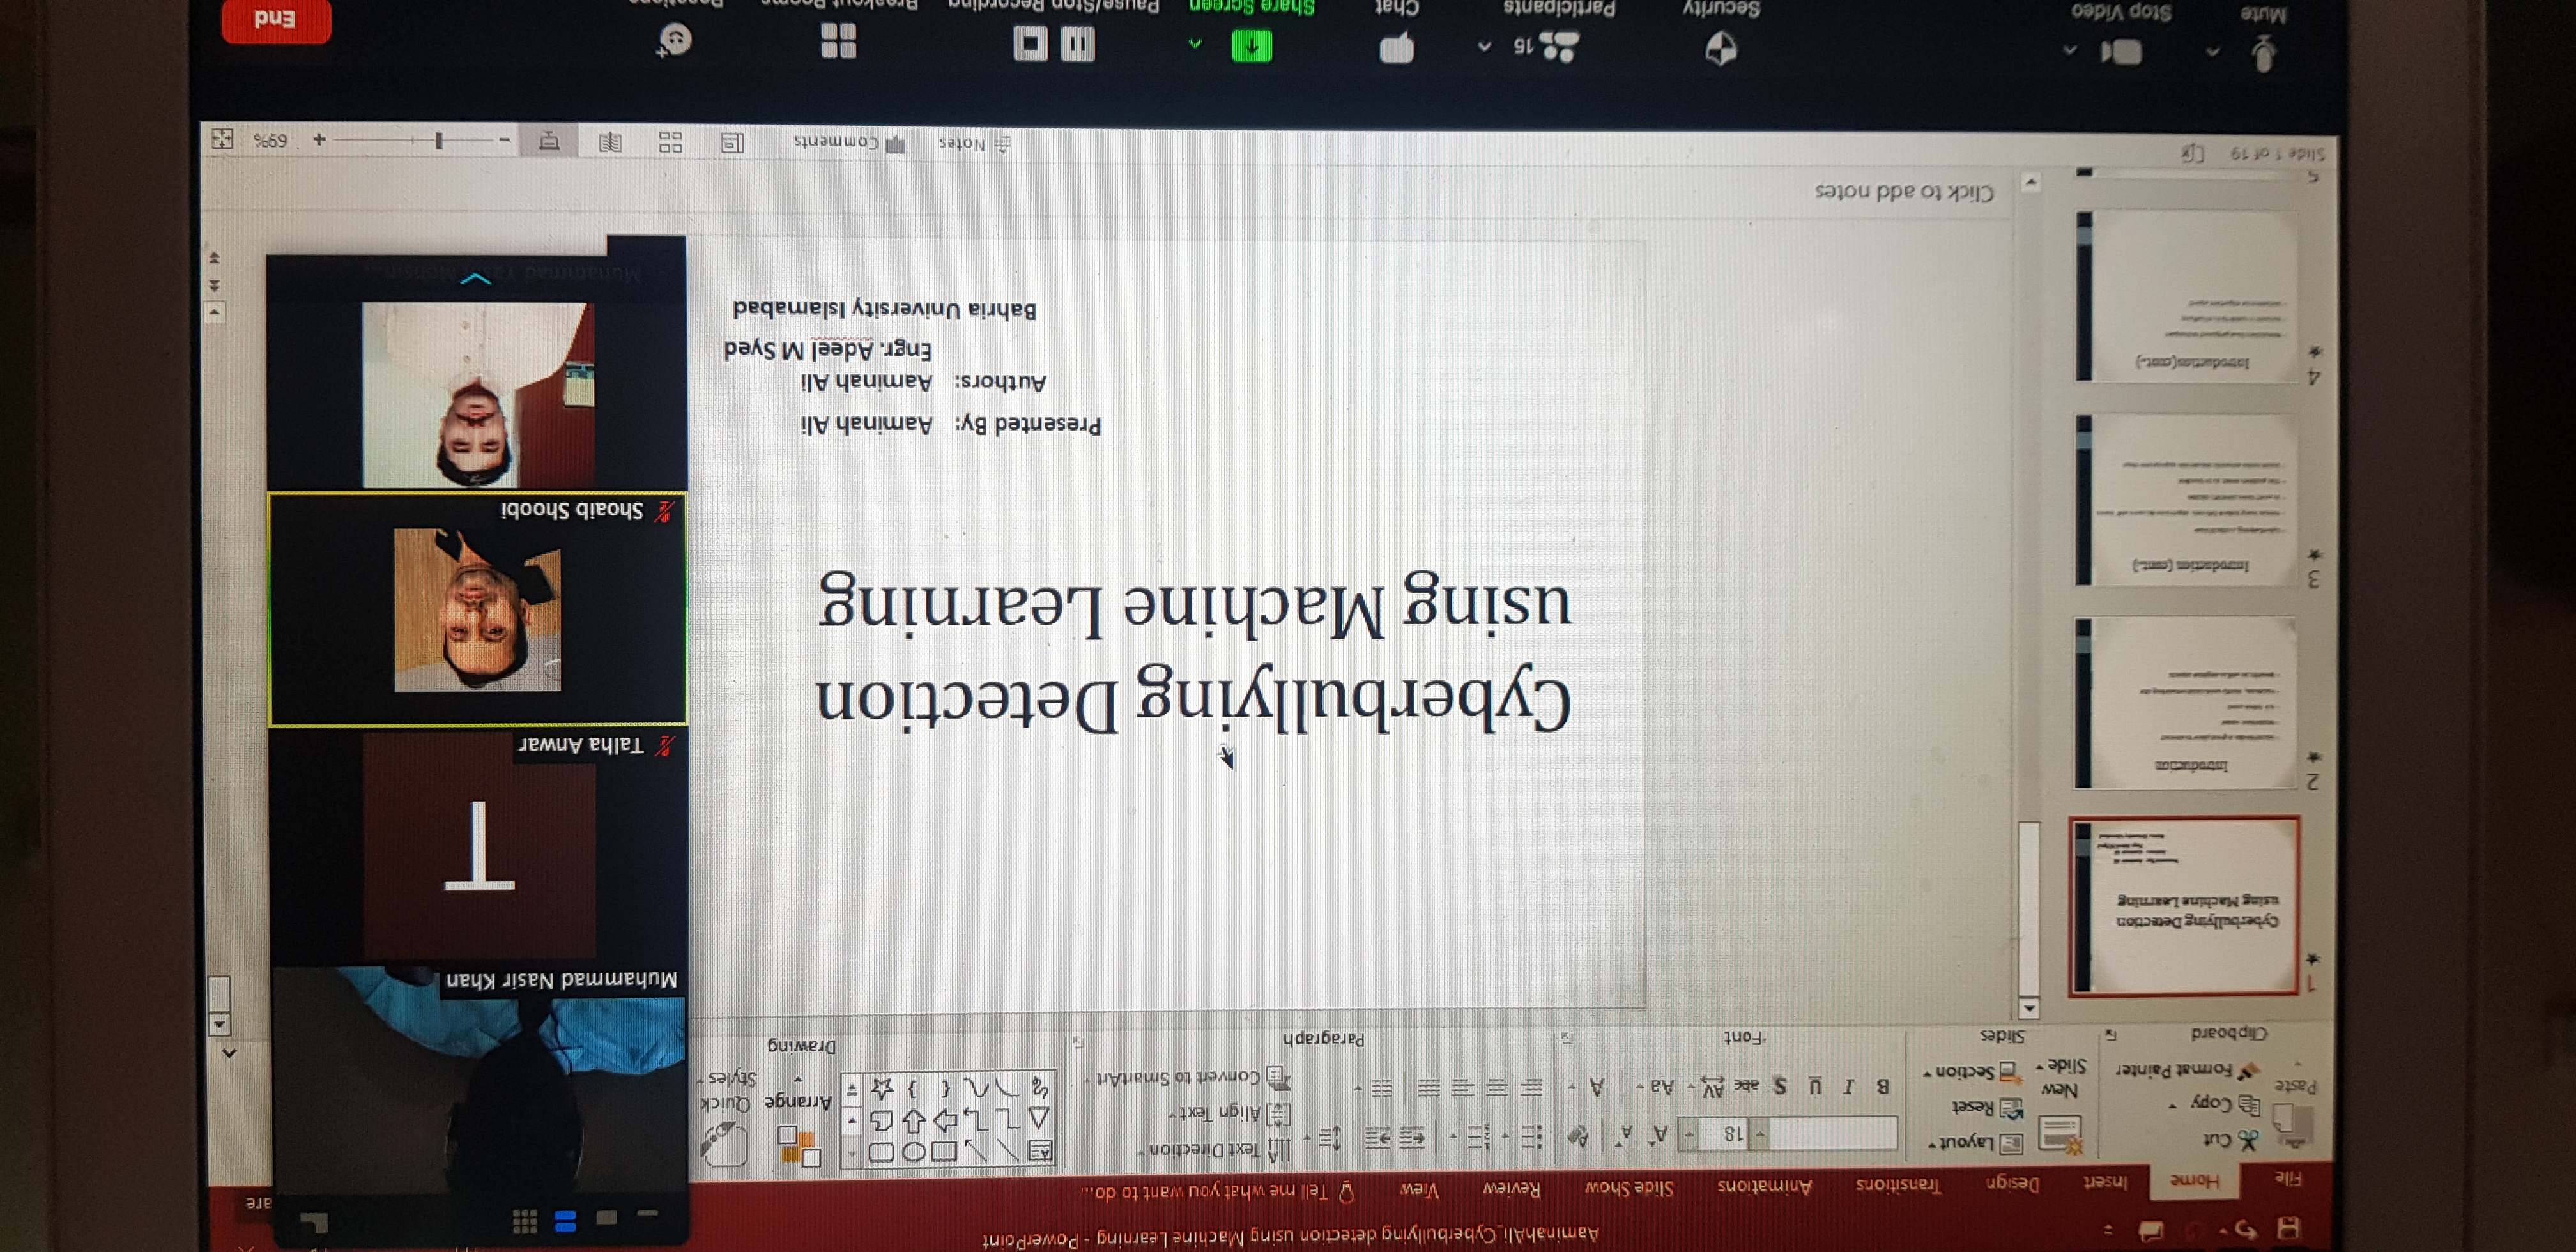
Task: Open the Slide Show ribbon tab
Action: click(x=1629, y=1187)
